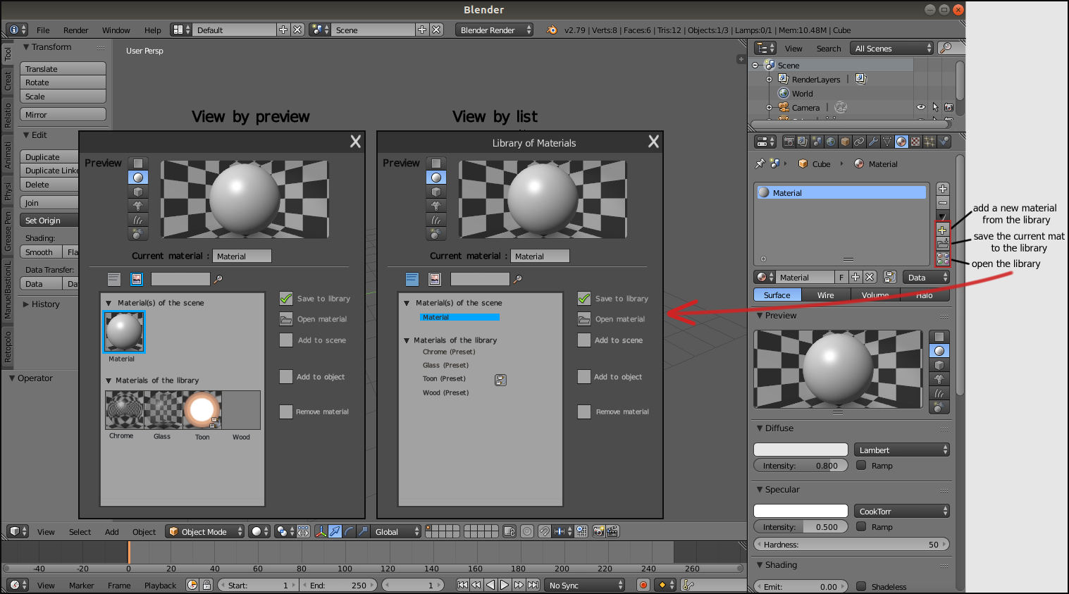This screenshot has width=1069, height=594.
Task: Click the Translate button
Action: [63, 68]
